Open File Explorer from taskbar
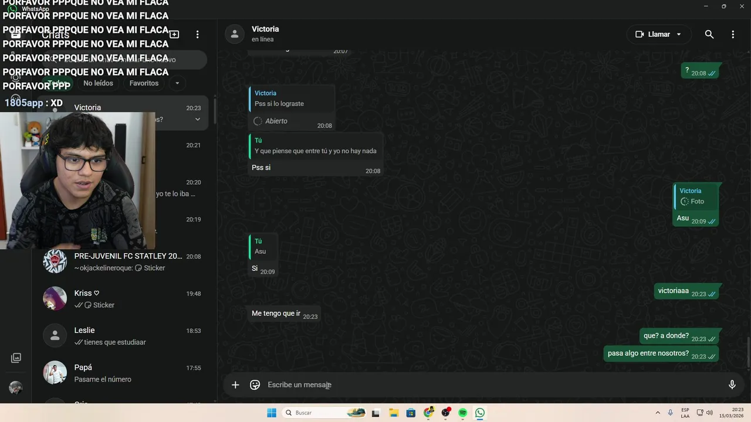 394,413
